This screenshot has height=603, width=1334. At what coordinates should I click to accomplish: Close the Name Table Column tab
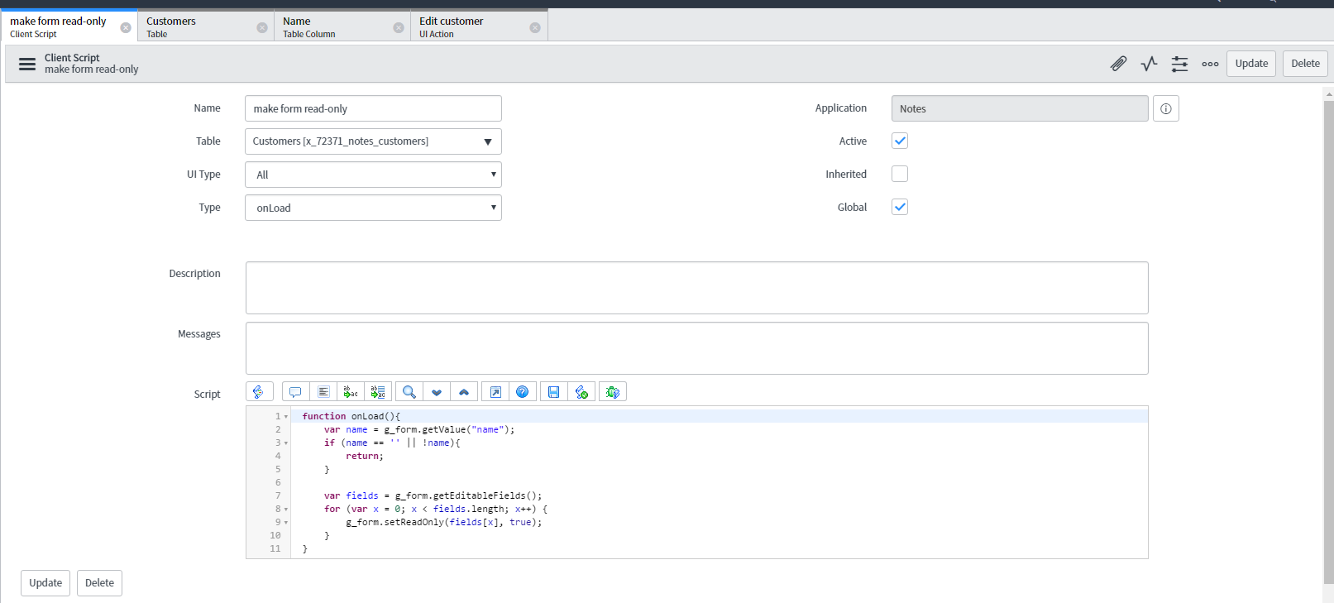pos(399,27)
